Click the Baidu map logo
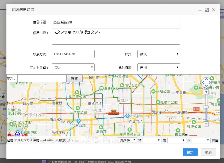This screenshot has height=163, width=224. click(17, 134)
